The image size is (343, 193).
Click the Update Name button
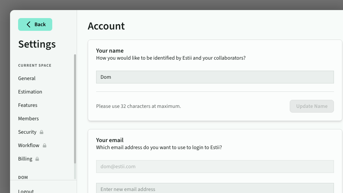(312, 106)
